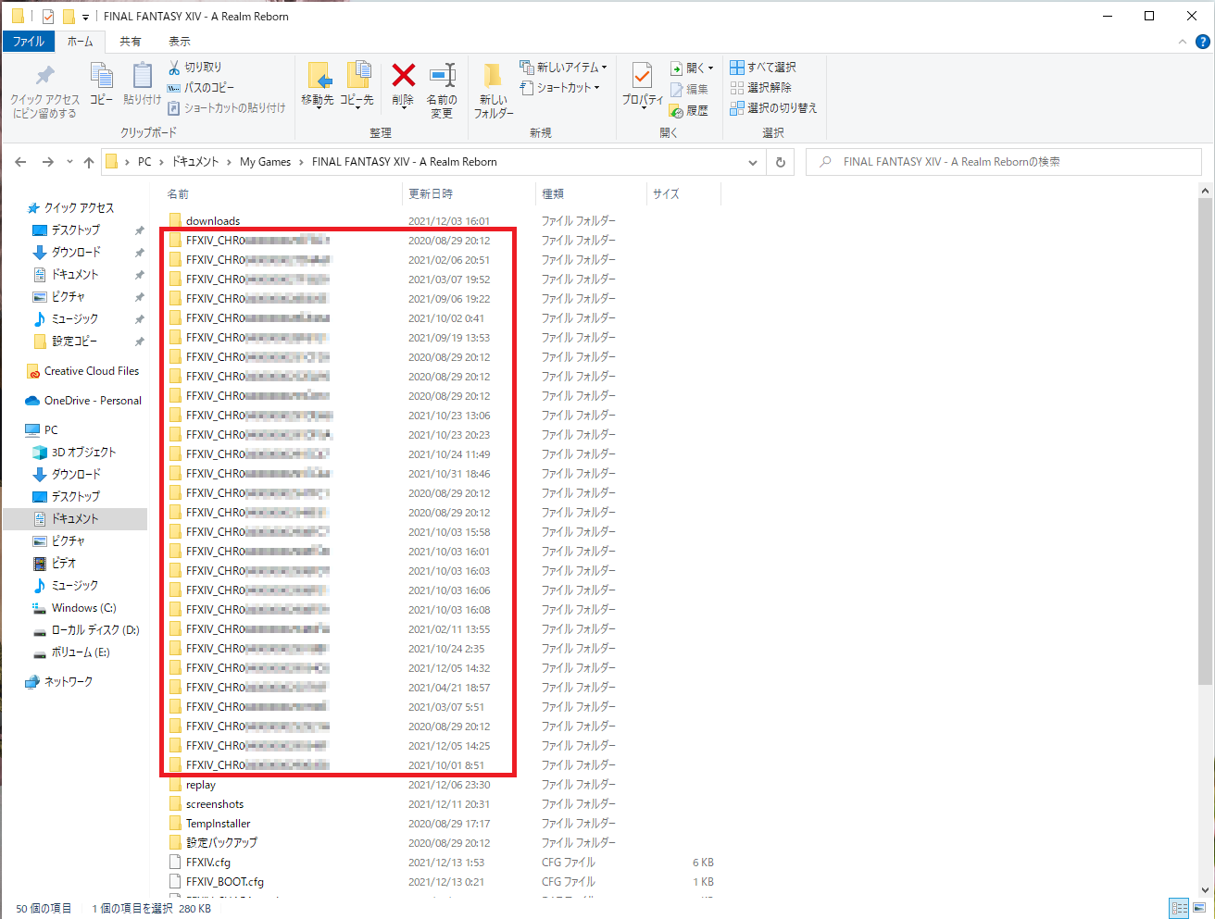The image size is (1215, 919).
Task: Click Copy path (パスのコピー) command
Action: point(201,88)
